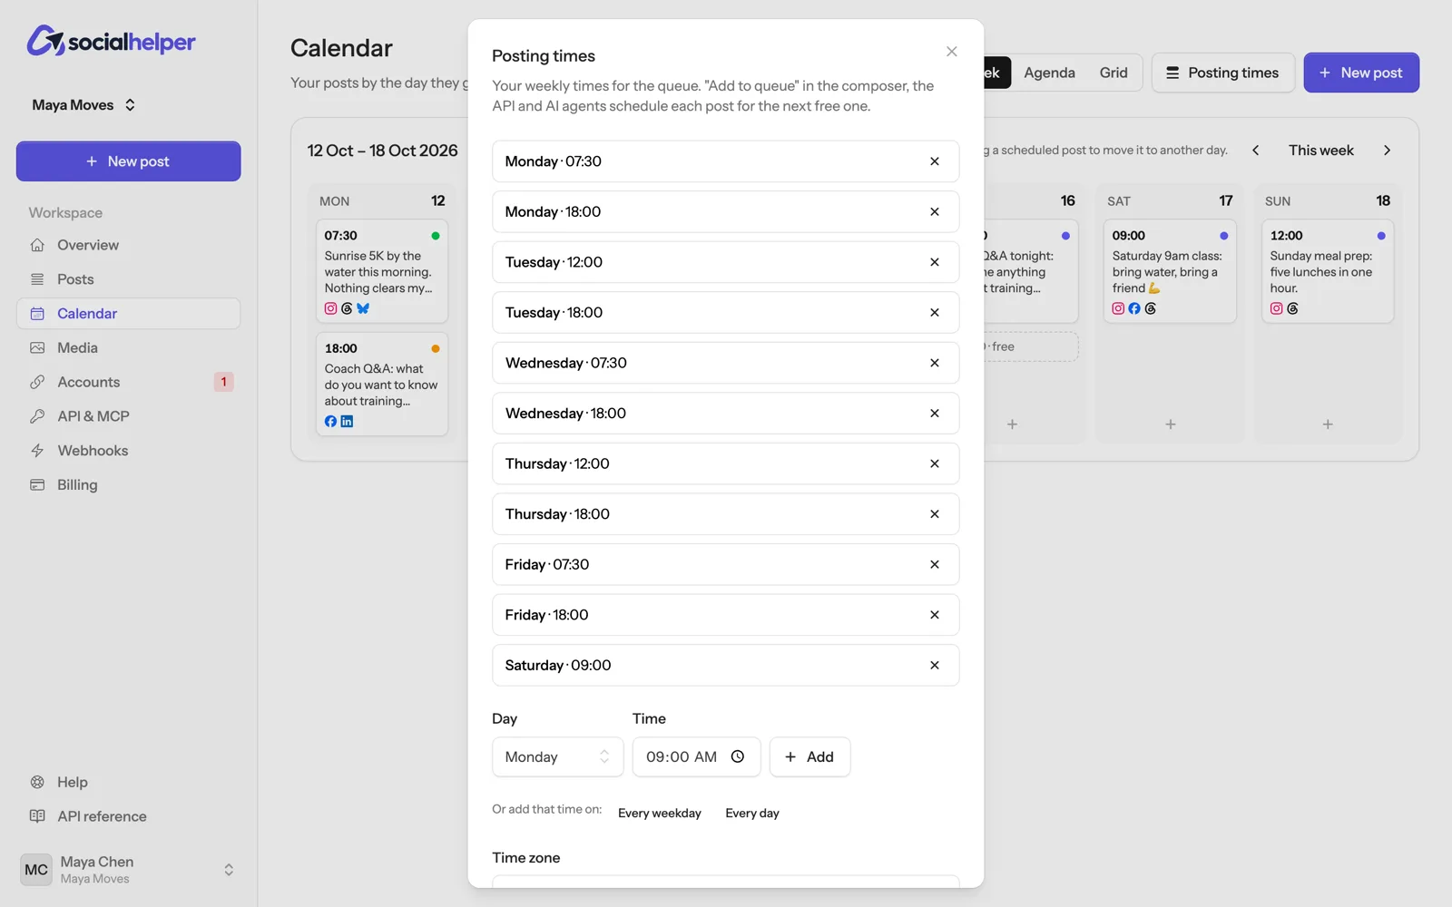This screenshot has width=1452, height=907.
Task: Go to Posts in the sidebar
Action: pos(128,279)
